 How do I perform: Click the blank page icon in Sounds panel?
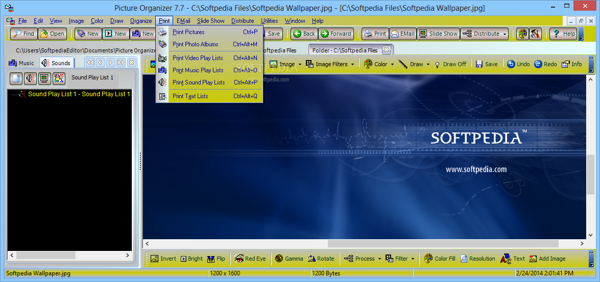click(x=16, y=78)
